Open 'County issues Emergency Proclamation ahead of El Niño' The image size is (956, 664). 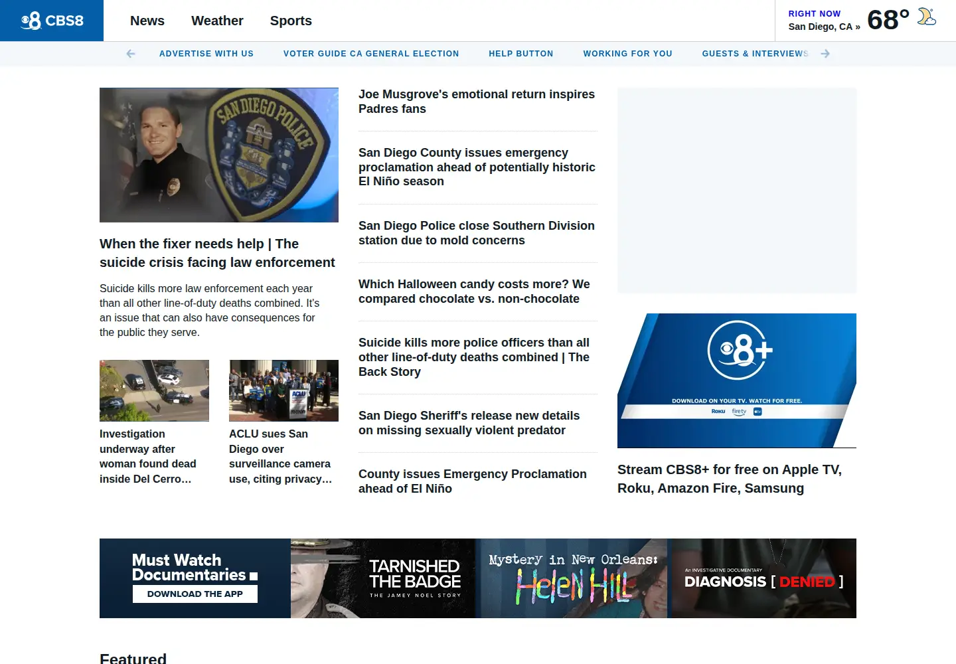pyautogui.click(x=473, y=481)
